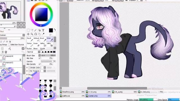The width and height of the screenshot is (180, 101).
Task: Click the navigator preview thumbnail of the pony
Action: click(10, 11)
